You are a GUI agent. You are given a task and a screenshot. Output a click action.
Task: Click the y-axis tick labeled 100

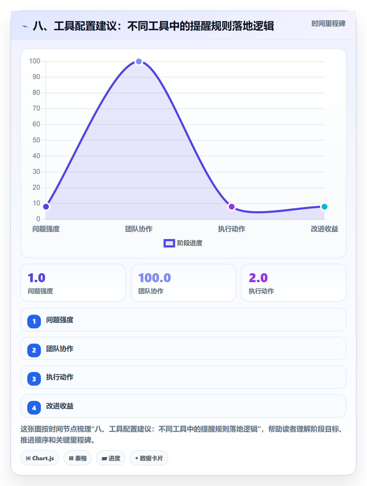35,61
